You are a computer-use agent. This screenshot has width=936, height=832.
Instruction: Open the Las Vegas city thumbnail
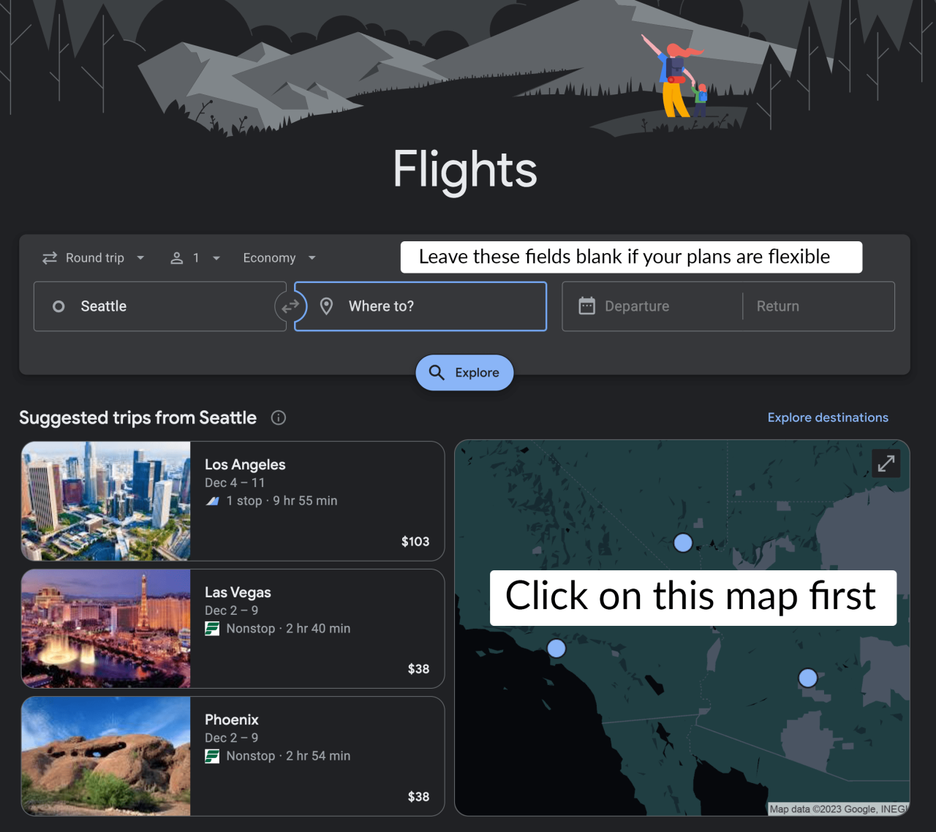[106, 629]
